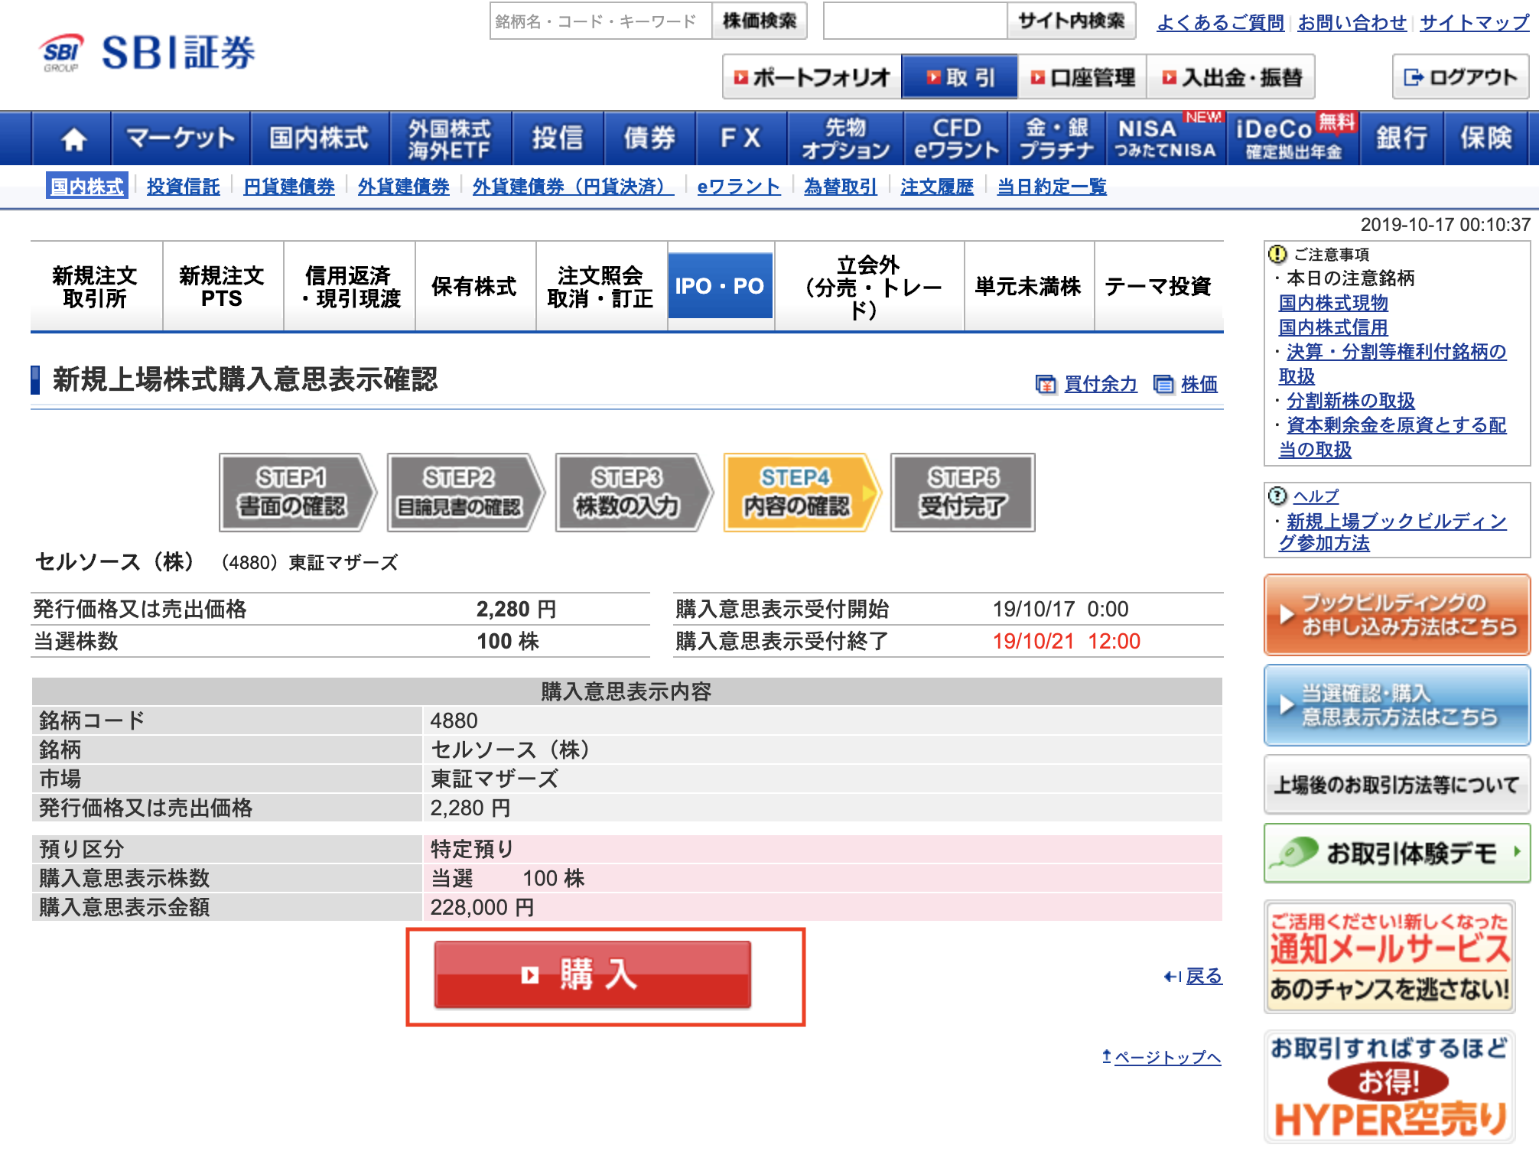Click the 戻る link
The image size is (1539, 1161).
pyautogui.click(x=1203, y=976)
